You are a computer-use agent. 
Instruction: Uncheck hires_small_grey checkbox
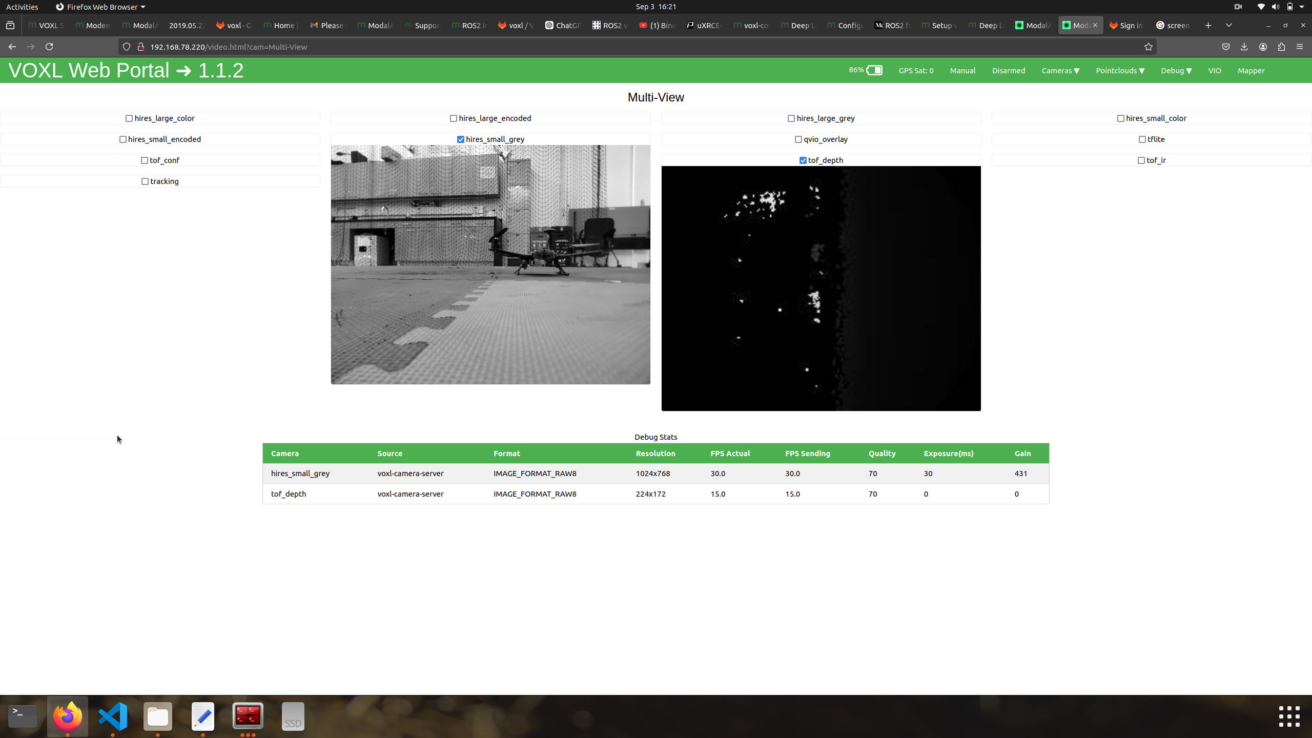point(461,139)
